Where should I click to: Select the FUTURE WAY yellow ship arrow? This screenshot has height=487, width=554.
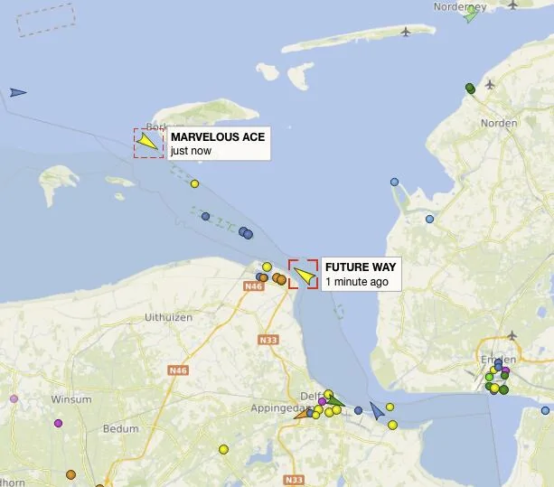[305, 276]
